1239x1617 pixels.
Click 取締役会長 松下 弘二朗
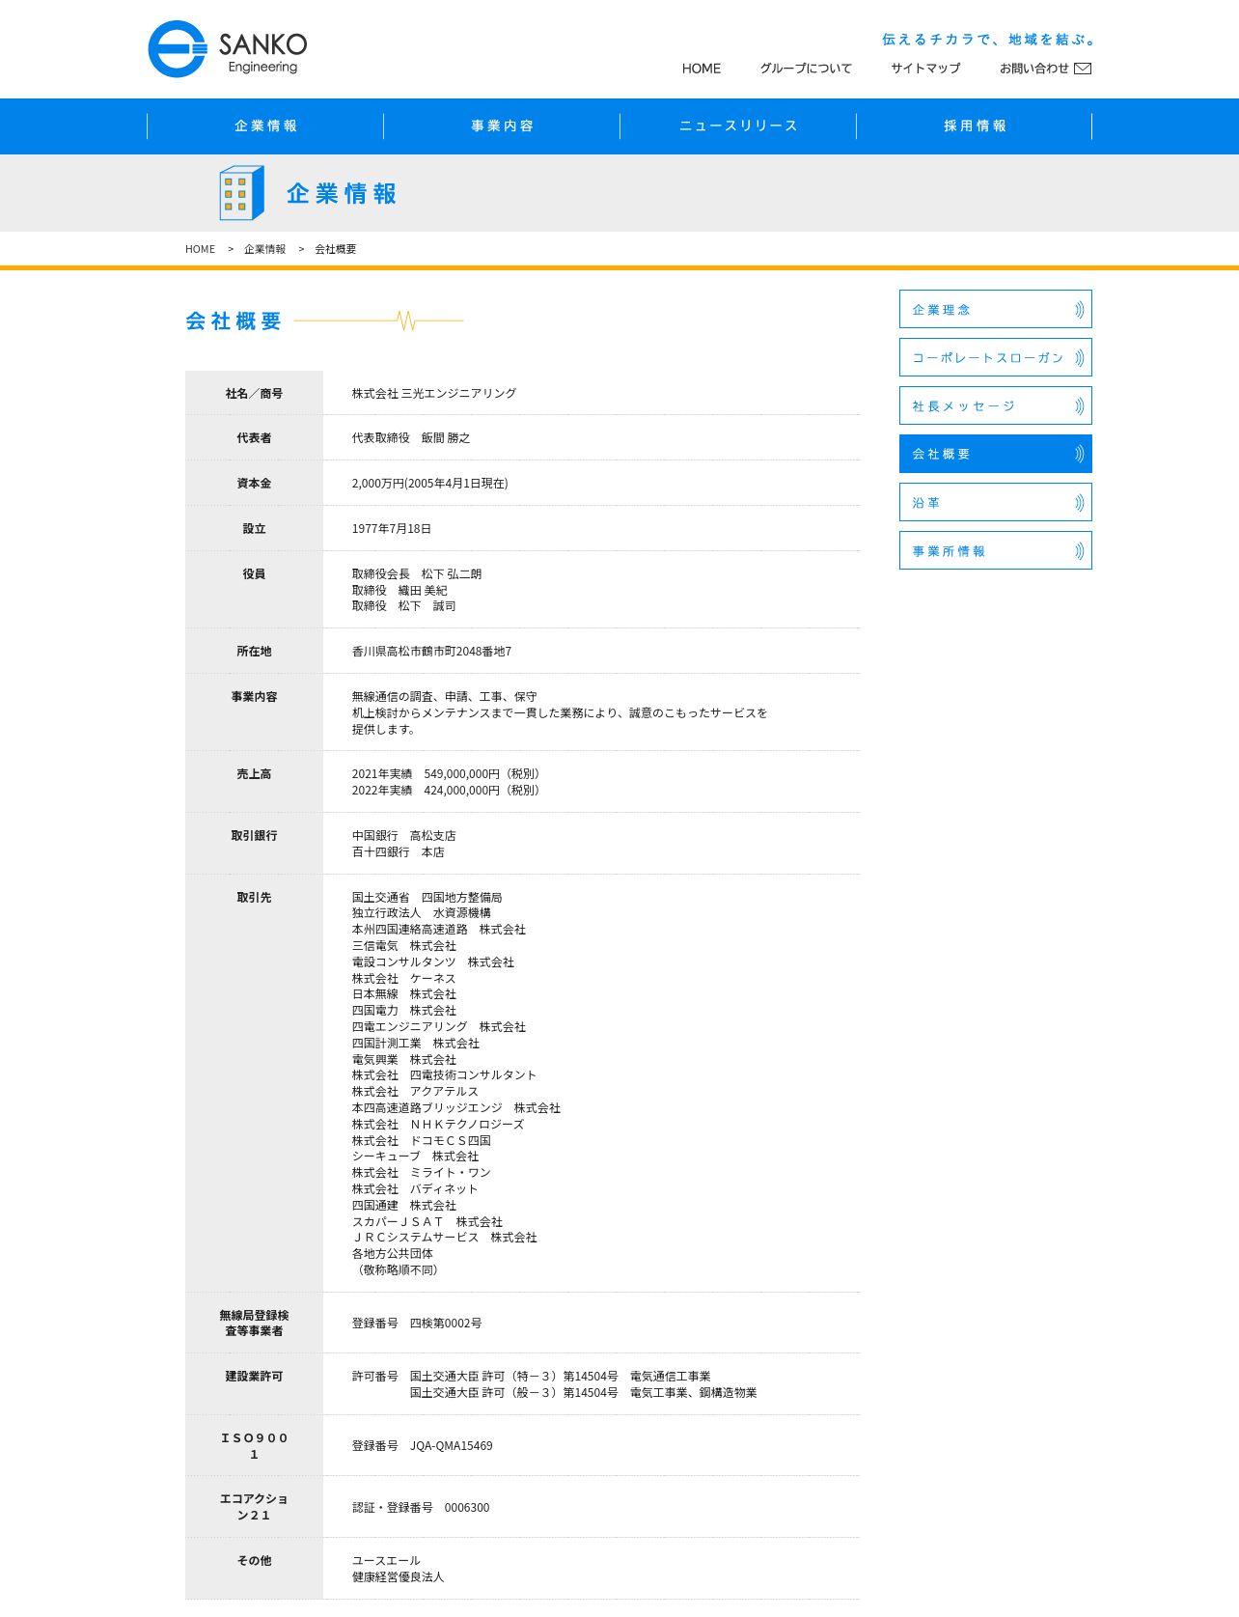click(x=417, y=574)
